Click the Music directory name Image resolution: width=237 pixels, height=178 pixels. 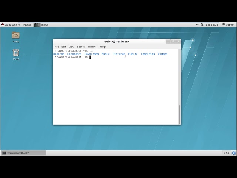point(106,54)
